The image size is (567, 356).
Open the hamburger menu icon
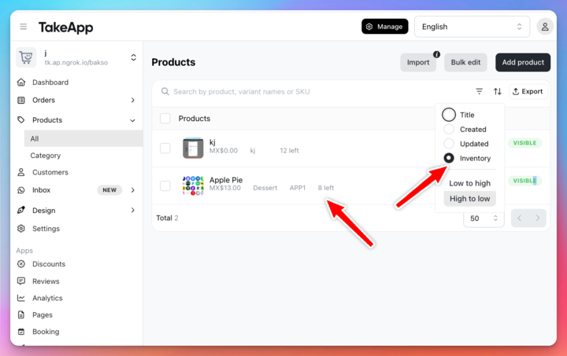point(24,27)
